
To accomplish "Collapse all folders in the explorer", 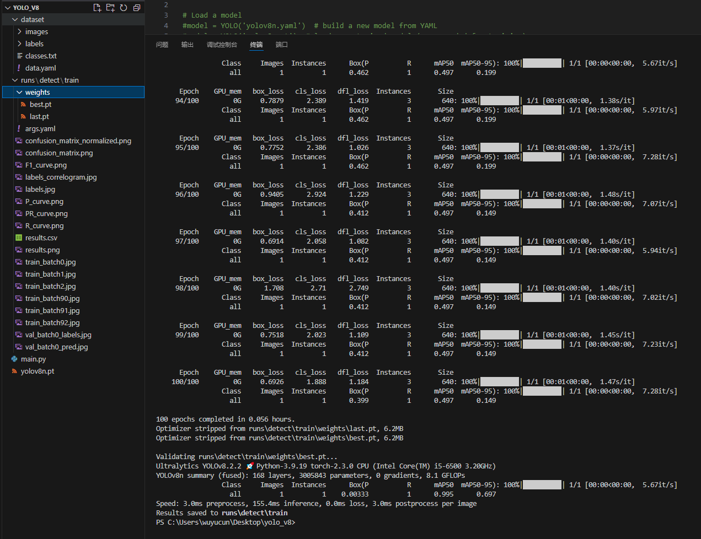I will coord(137,8).
